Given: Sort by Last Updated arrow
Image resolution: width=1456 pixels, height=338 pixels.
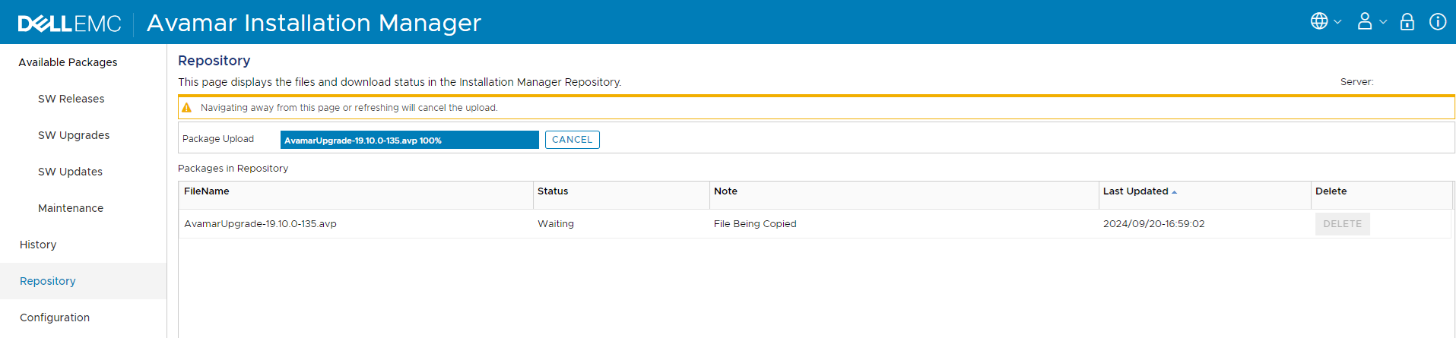Looking at the screenshot, I should (x=1174, y=192).
